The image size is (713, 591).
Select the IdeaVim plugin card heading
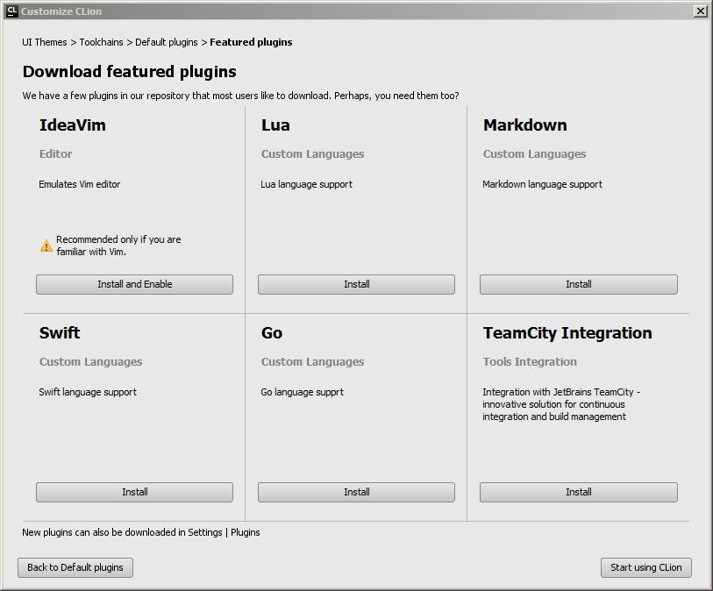point(72,125)
